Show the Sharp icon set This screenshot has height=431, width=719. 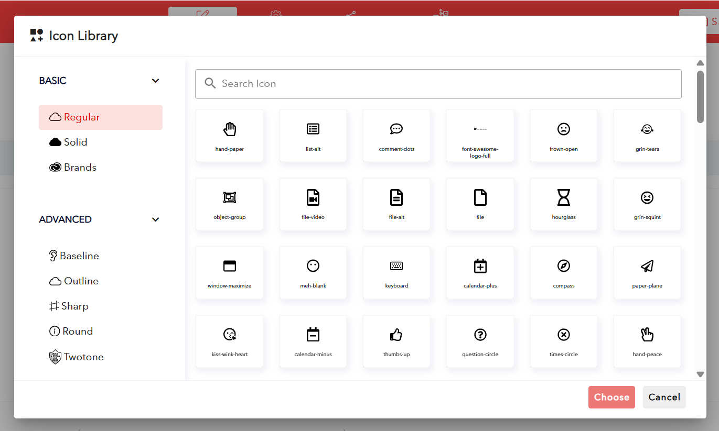[74, 306]
